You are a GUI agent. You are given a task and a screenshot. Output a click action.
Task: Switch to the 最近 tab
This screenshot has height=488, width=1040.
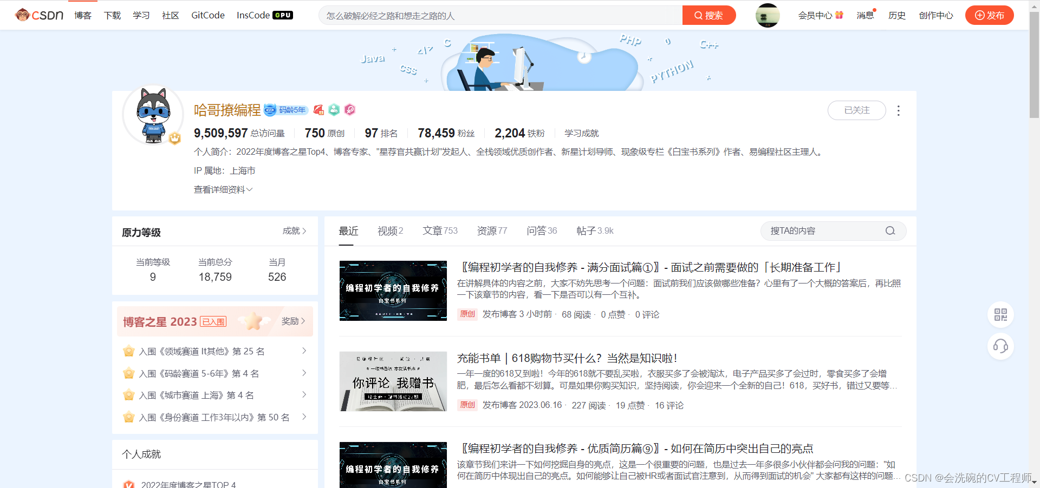click(x=348, y=231)
